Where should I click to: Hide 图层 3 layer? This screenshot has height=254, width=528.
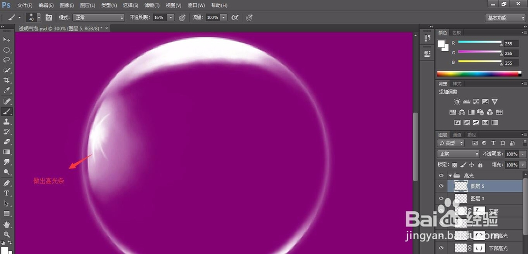click(441, 199)
